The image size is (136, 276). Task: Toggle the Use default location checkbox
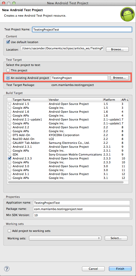tap(8, 42)
